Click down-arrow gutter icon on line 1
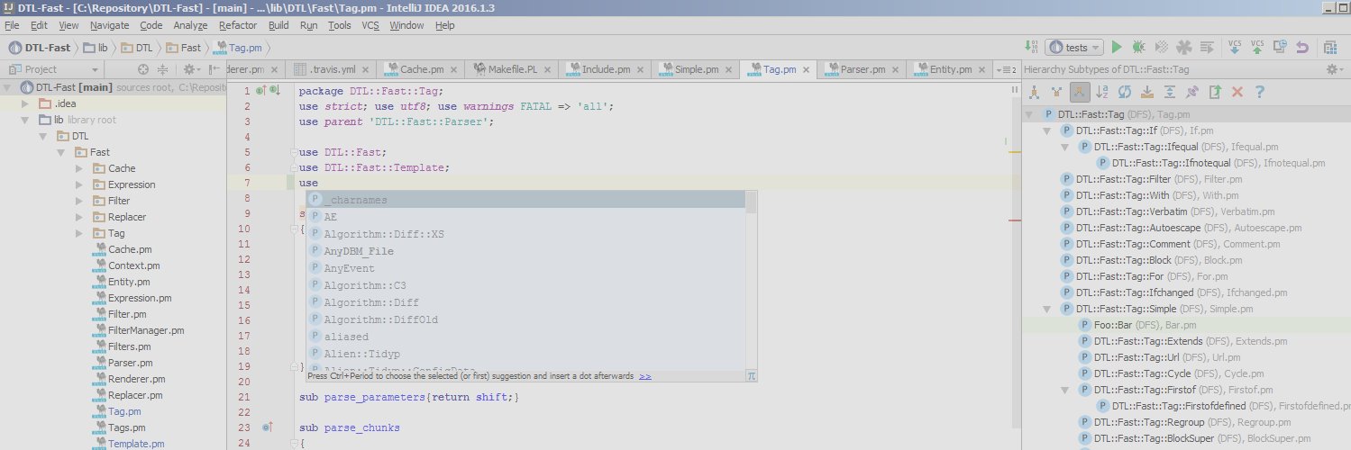1351x450 pixels. pos(275,91)
